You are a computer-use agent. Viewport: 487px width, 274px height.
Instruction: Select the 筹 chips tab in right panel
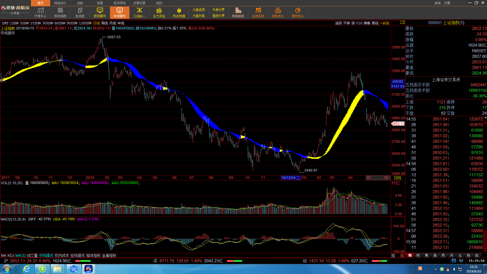[x=426, y=255]
